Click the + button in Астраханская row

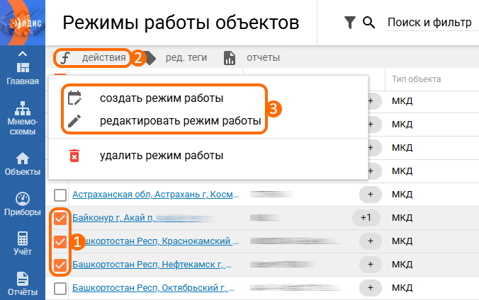(371, 195)
